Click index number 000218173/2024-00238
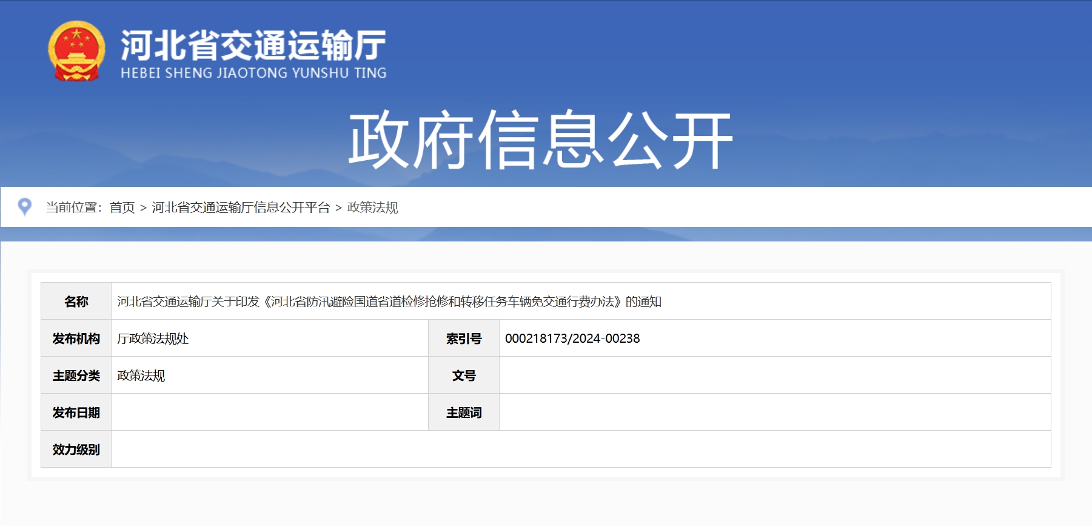 pyautogui.click(x=572, y=339)
